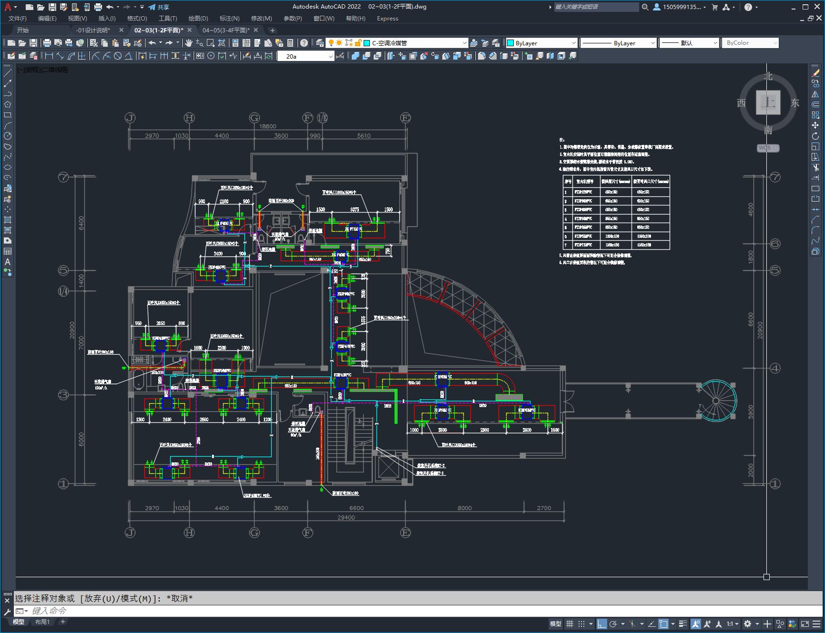
Task: Click the Multiline Text tool
Action: coord(8,262)
